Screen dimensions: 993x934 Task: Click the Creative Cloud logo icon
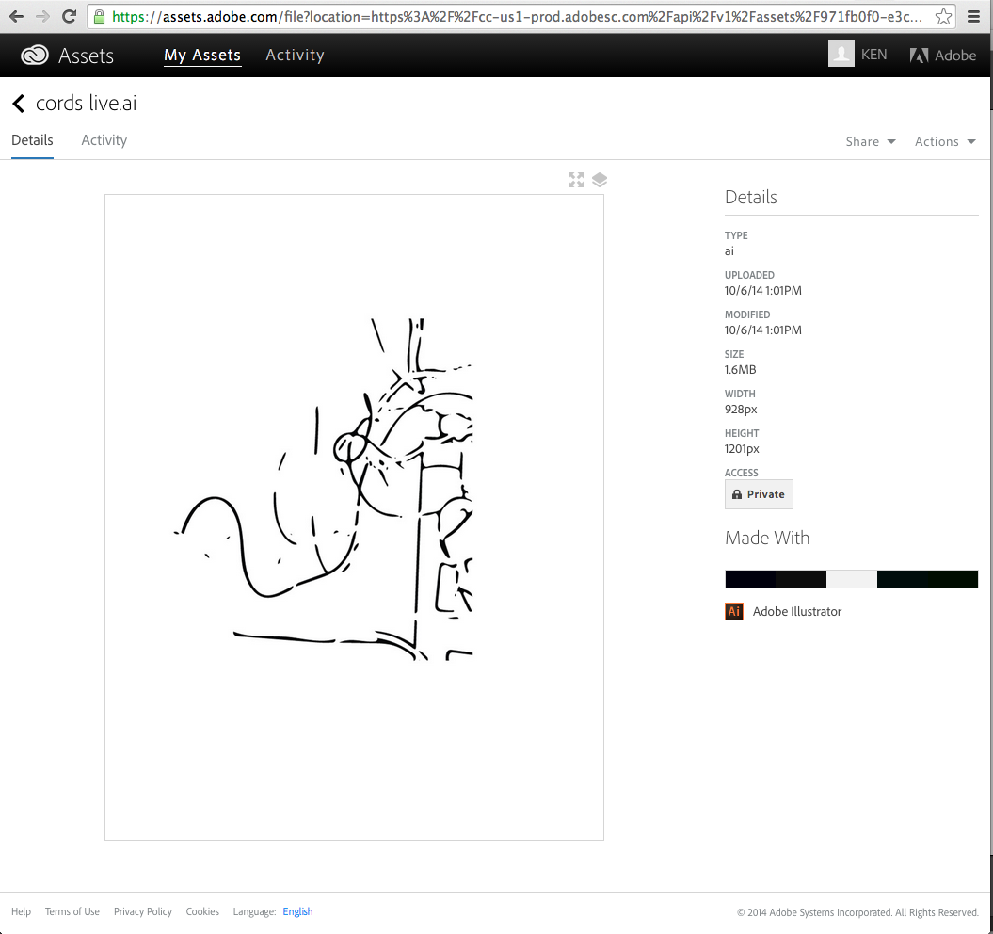pyautogui.click(x=35, y=56)
